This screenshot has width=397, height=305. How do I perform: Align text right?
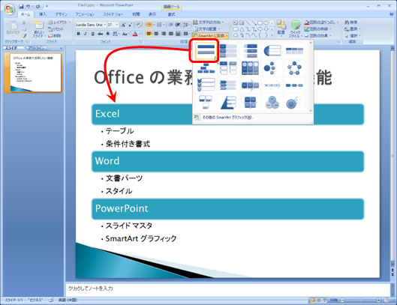[x=164, y=34]
